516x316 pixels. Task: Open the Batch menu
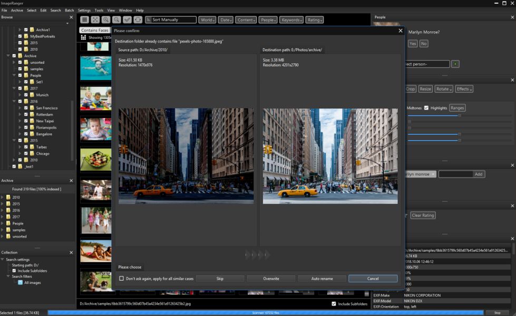coord(70,11)
